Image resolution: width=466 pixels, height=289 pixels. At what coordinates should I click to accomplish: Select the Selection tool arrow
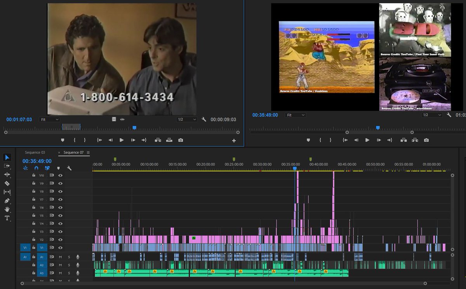click(x=7, y=157)
